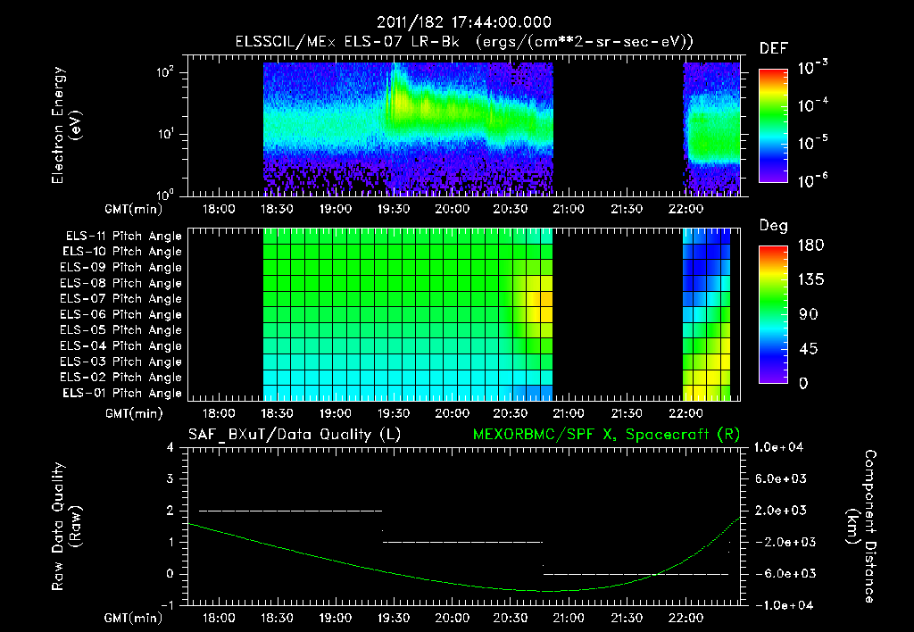Click the Component Distance (km) axis label
The image size is (914, 632).
point(861,527)
